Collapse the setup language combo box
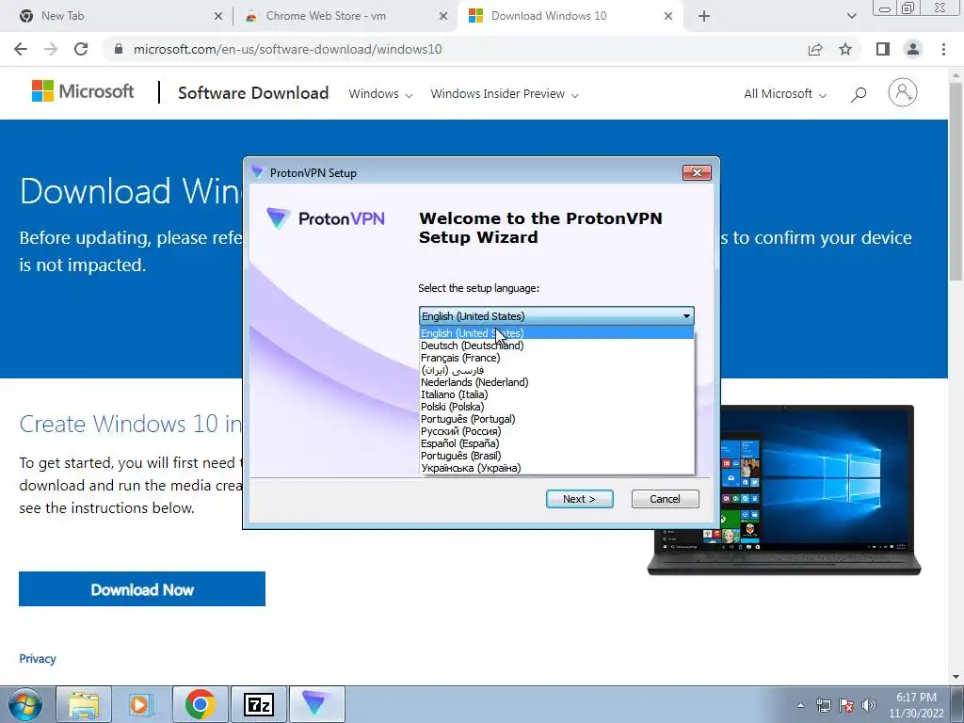This screenshot has width=964, height=723. coord(556,316)
